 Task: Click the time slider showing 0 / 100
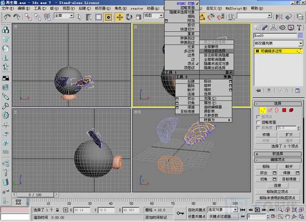point(35,195)
